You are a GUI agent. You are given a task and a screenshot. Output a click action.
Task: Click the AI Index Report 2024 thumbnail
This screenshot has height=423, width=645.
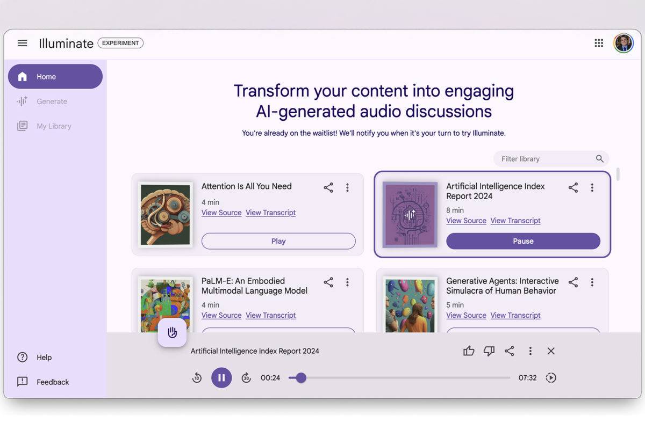410,214
